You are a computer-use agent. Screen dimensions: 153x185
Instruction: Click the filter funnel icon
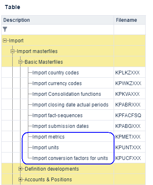(x=5, y=29)
